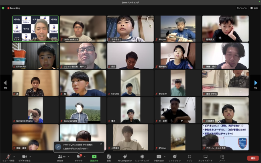Open the Chat panel
Viewport: 261px width, 163px height.
79,156
